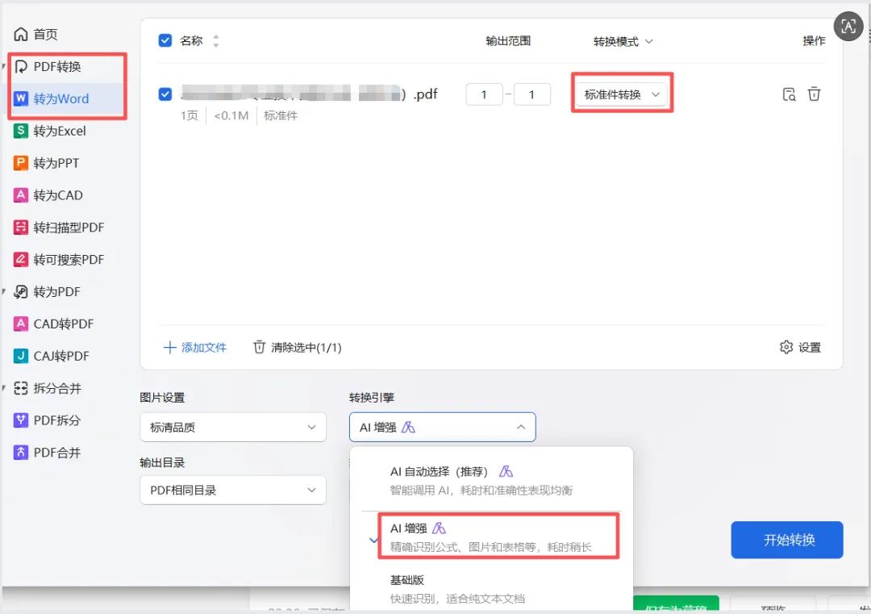871x614 pixels.
Task: Toggle the checkbox for the .pdf file
Action: coord(165,94)
